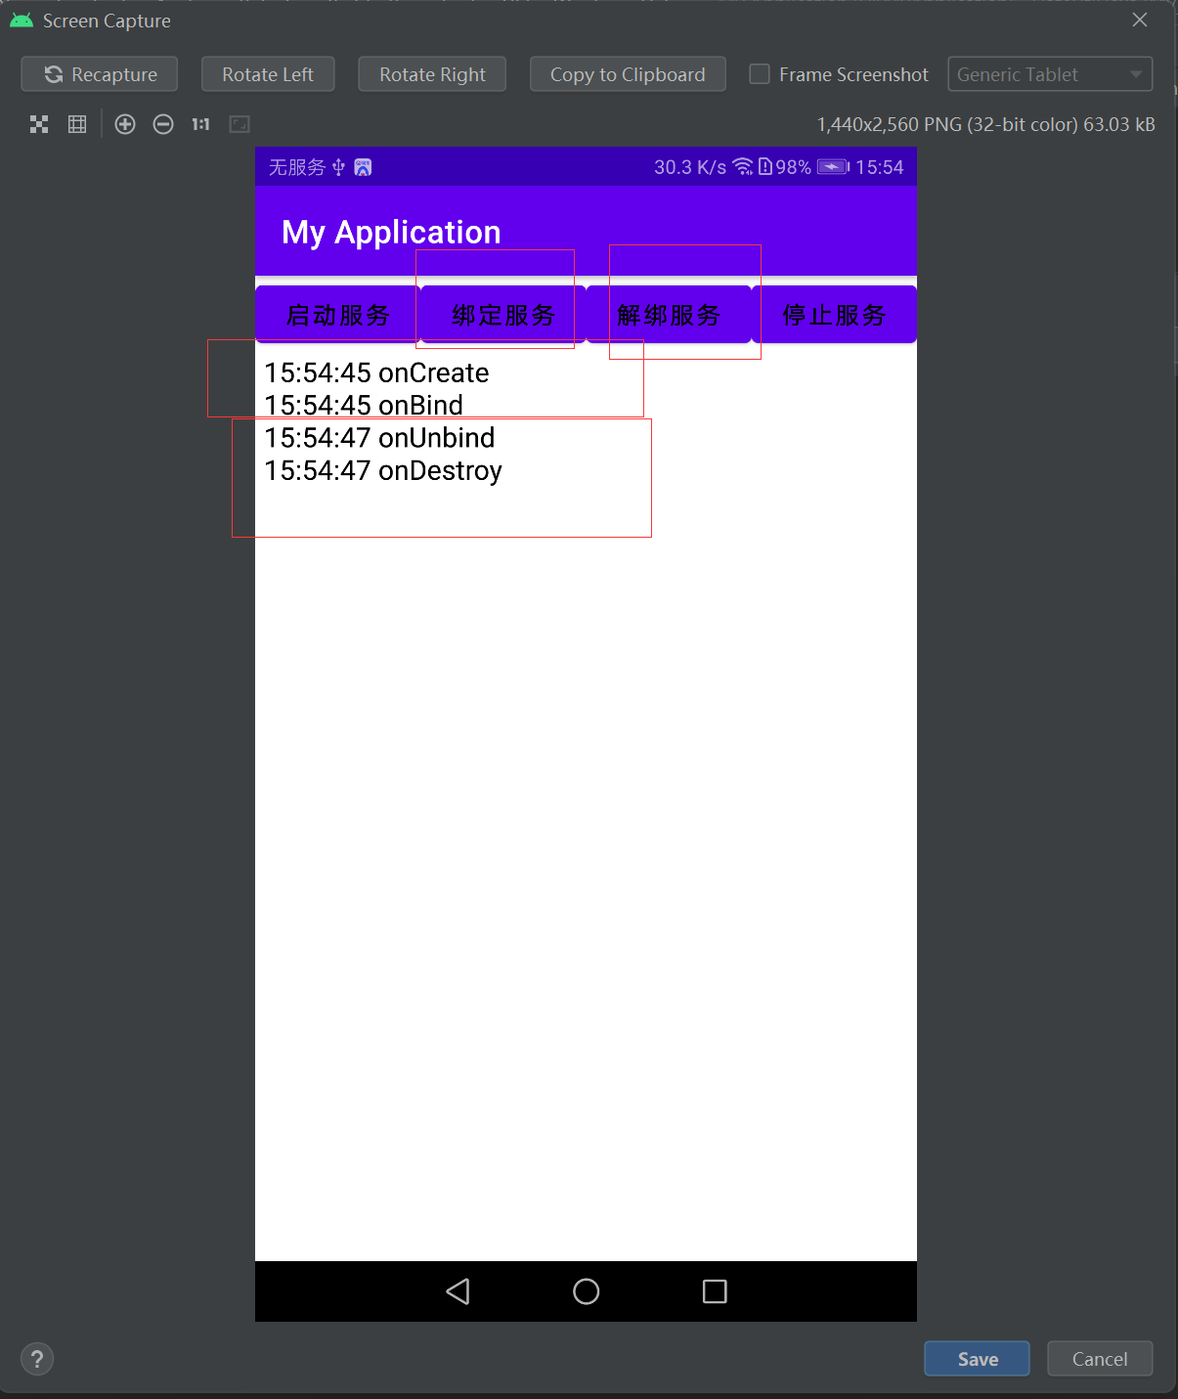Click the '15:54:47 onUnbind' log line
Image resolution: width=1178 pixels, height=1399 pixels.
pyautogui.click(x=379, y=437)
